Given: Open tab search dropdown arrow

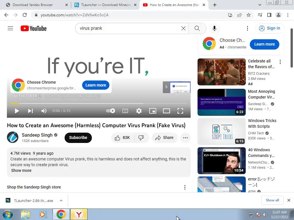Looking at the screenshot, I should point(260,5).
